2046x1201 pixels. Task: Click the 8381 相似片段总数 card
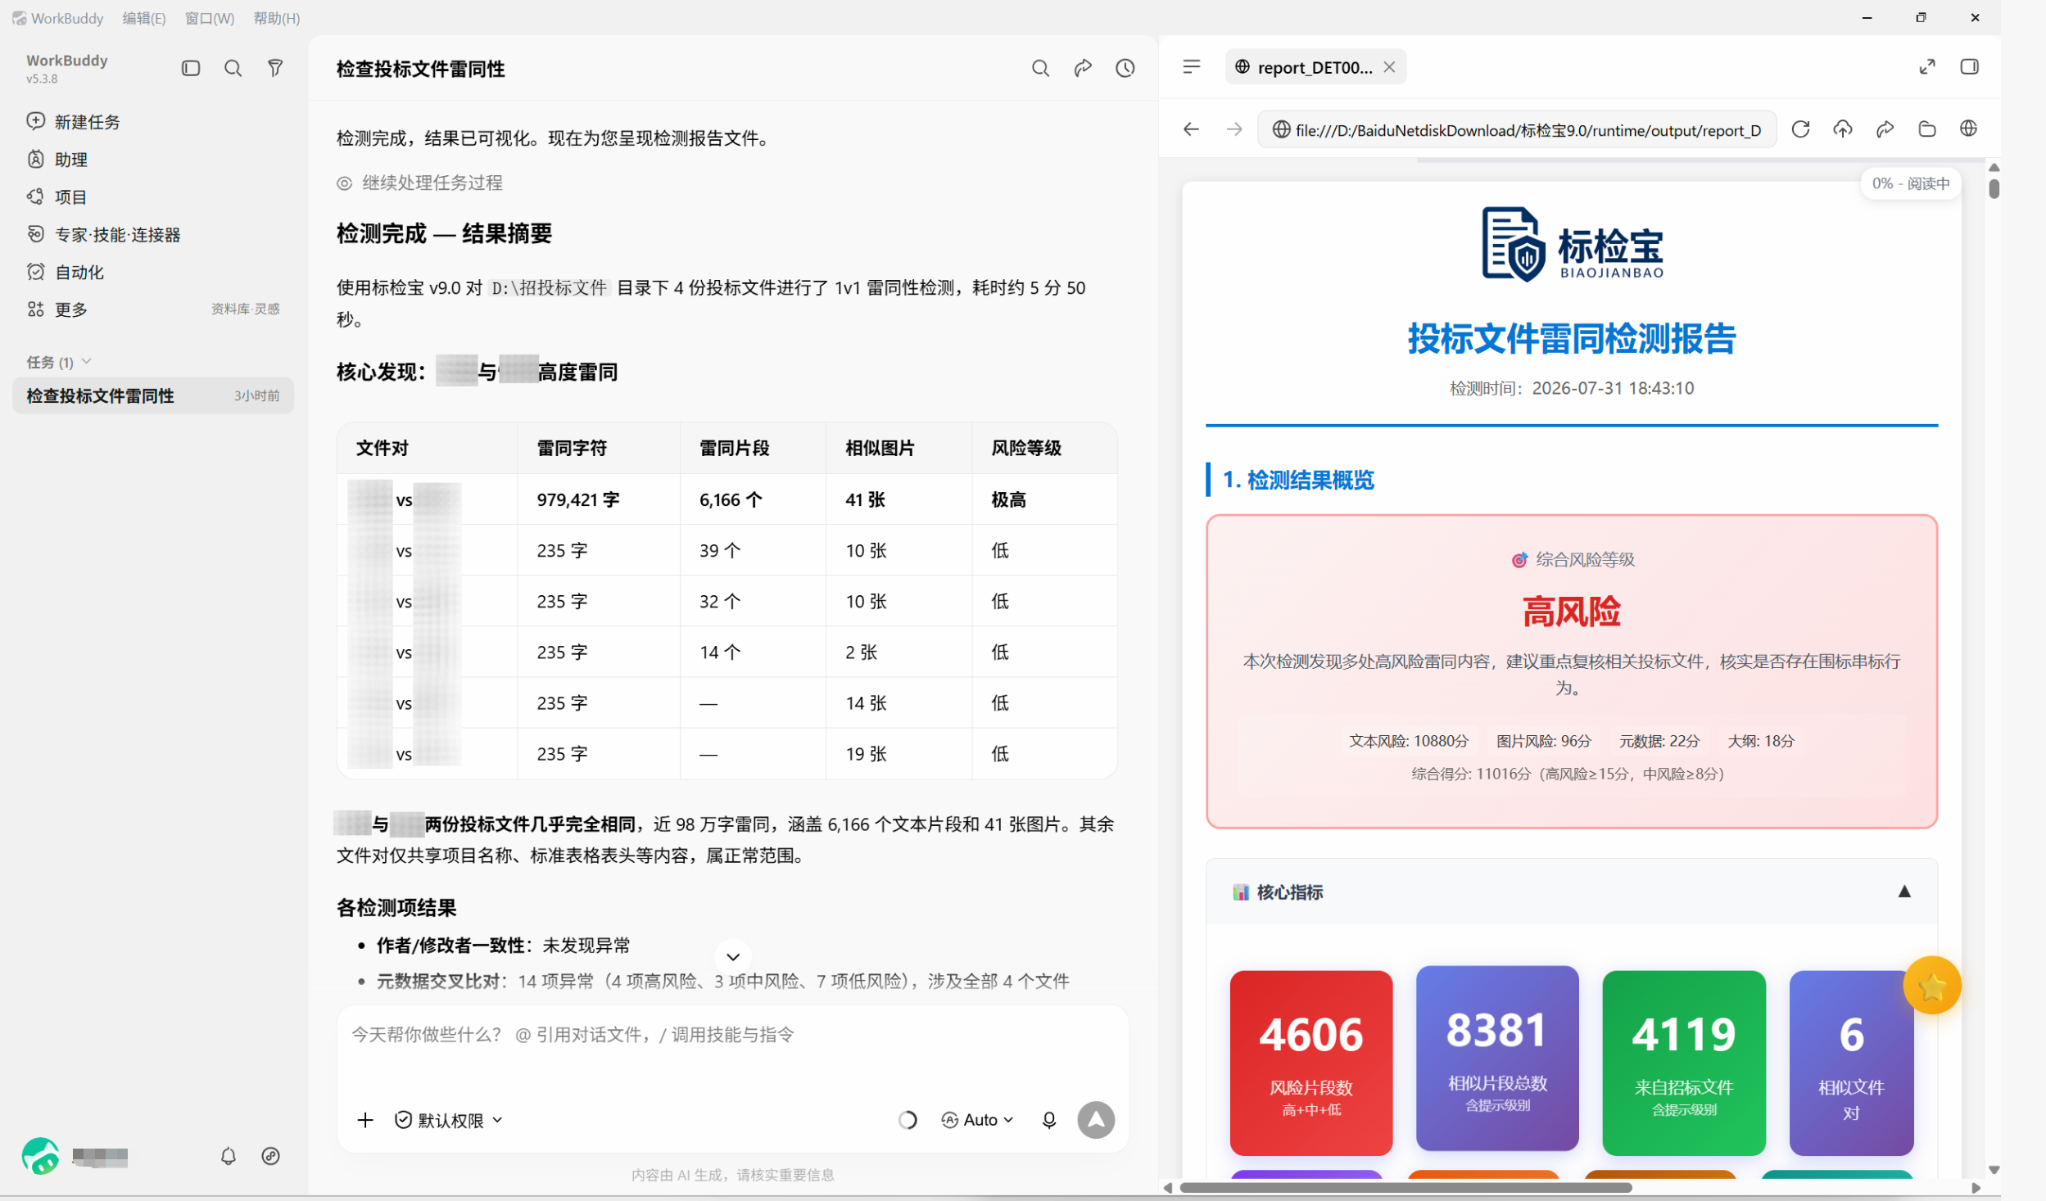coord(1497,1059)
